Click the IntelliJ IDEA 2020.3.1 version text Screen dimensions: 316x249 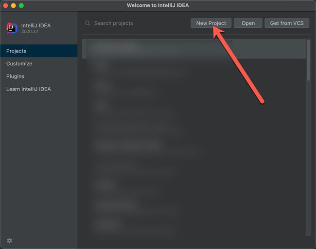(x=30, y=32)
